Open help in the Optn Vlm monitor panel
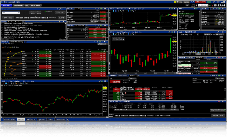Viewport: 227px width, 137px height. (95, 42)
